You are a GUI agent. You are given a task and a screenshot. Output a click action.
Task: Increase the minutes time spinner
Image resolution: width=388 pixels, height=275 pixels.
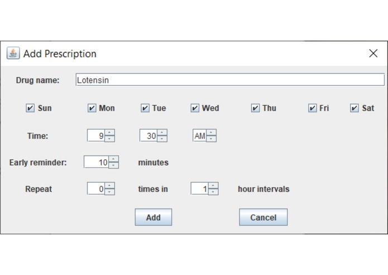pos(162,132)
